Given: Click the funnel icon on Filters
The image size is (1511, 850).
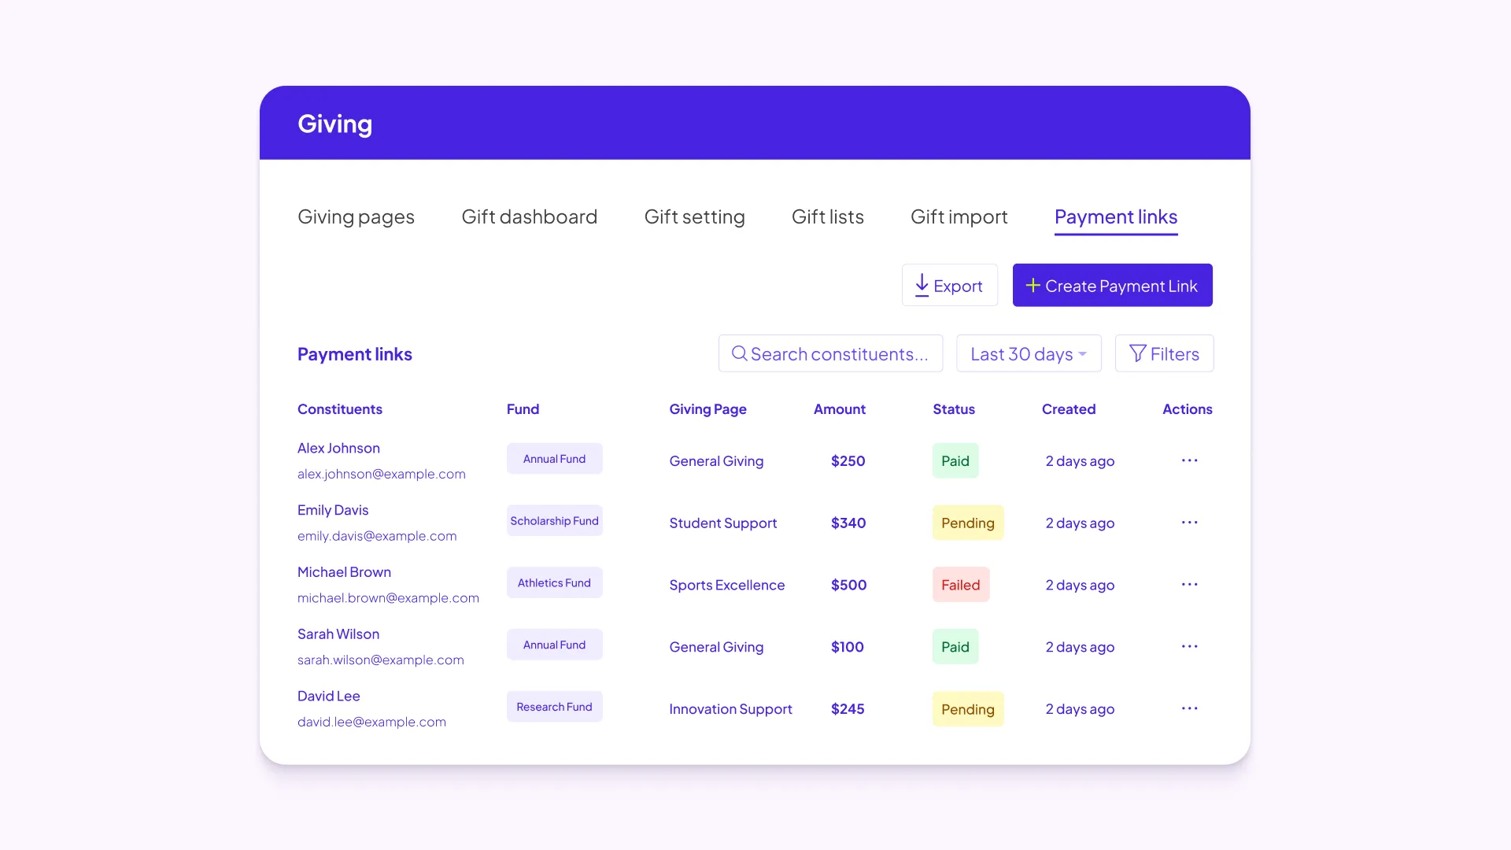Looking at the screenshot, I should coord(1137,353).
